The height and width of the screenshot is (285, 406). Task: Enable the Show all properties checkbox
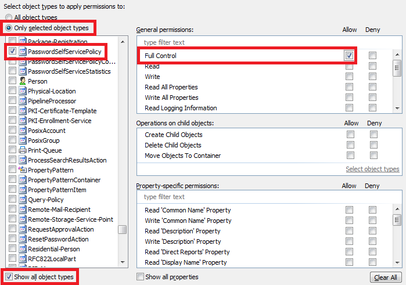click(x=140, y=277)
